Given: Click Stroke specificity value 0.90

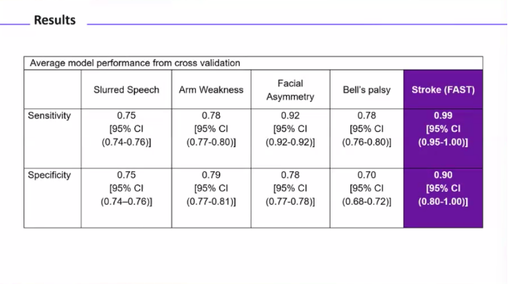Looking at the screenshot, I should coord(443,175).
